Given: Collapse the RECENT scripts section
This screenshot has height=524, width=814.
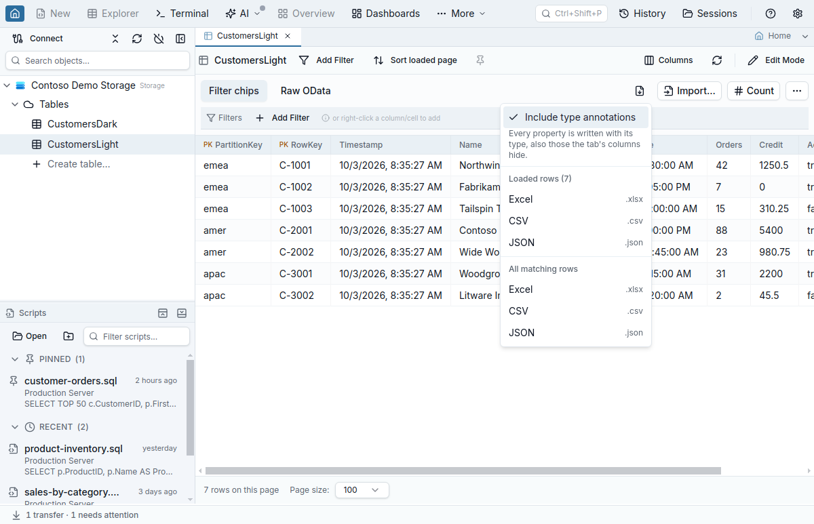Looking at the screenshot, I should (16, 427).
